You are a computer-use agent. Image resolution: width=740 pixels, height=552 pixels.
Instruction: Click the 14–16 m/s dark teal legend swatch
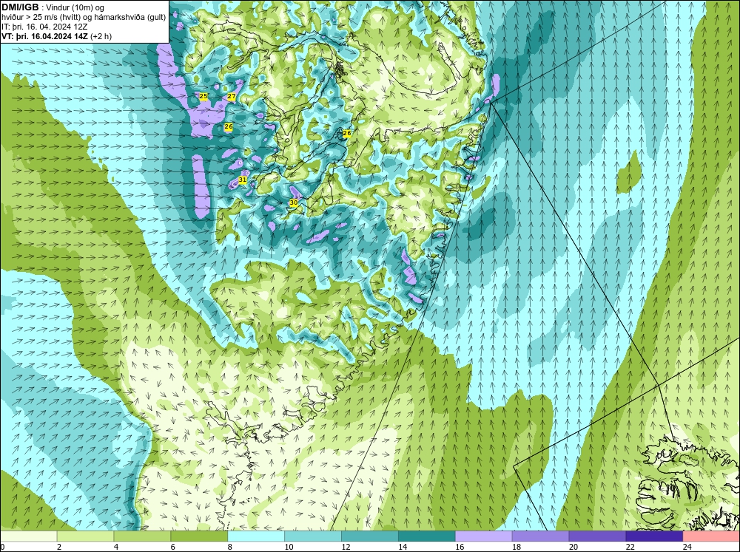[x=427, y=536]
